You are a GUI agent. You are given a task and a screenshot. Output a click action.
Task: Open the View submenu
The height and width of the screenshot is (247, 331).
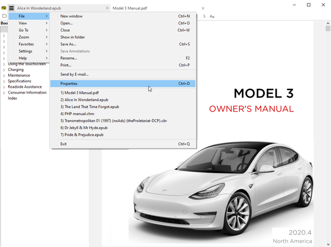pos(29,23)
